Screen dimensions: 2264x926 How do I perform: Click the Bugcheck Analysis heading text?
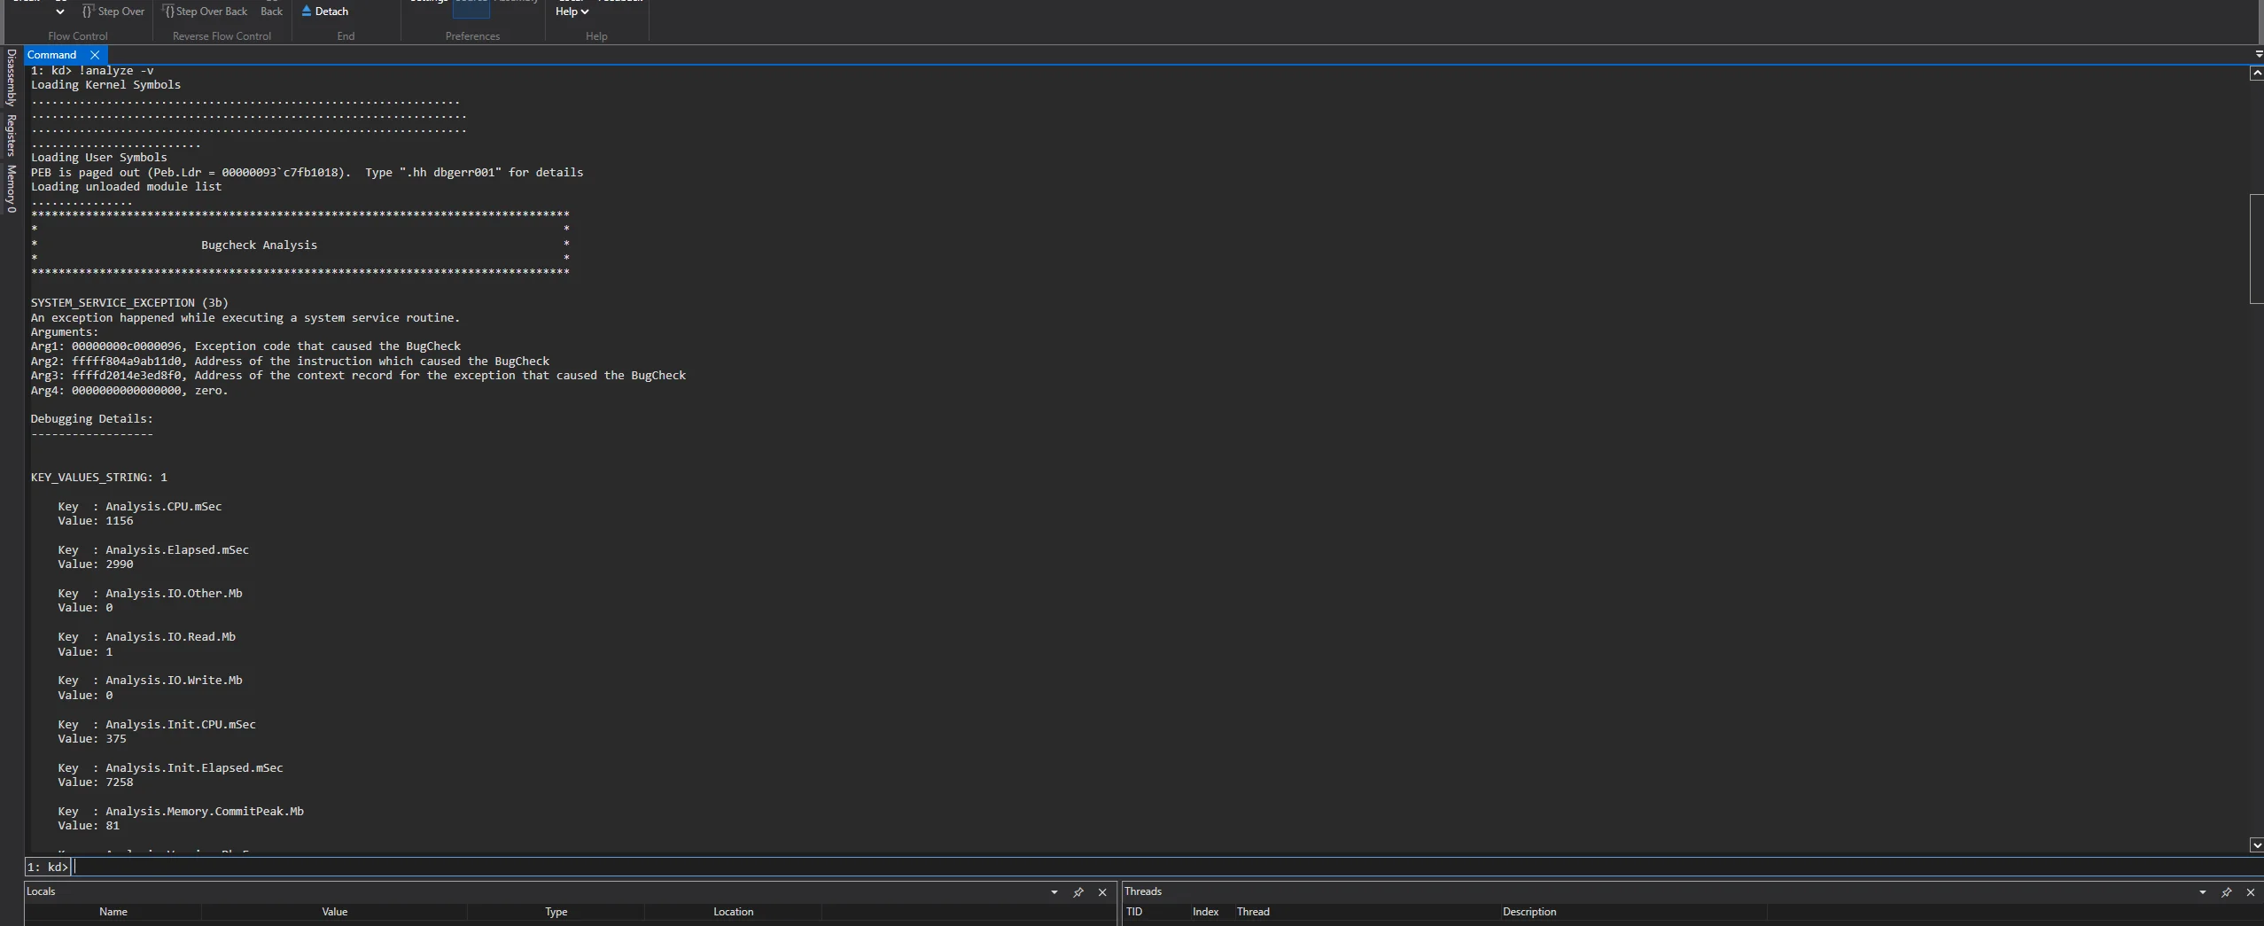(259, 245)
